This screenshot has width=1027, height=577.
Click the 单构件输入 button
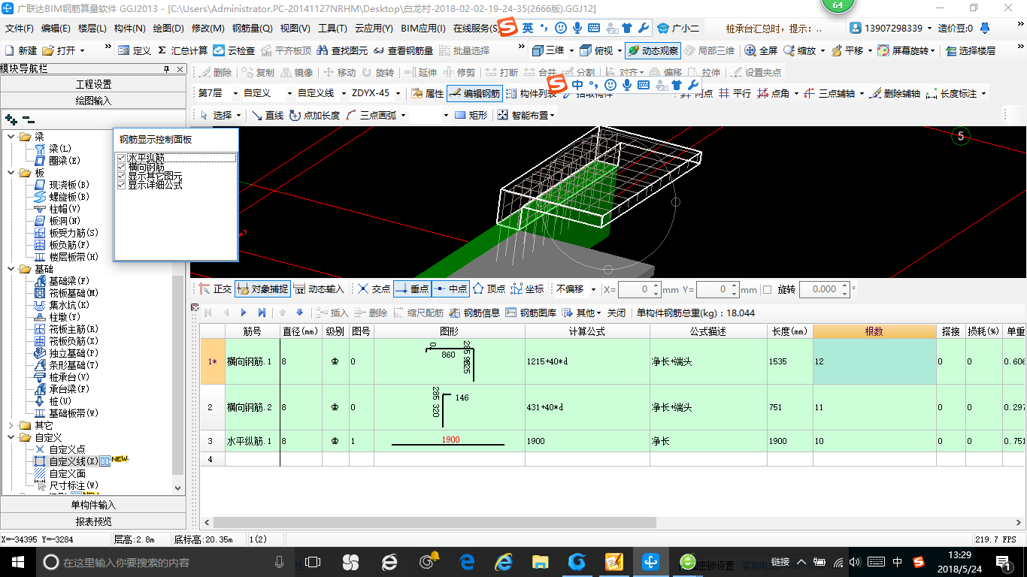93,505
